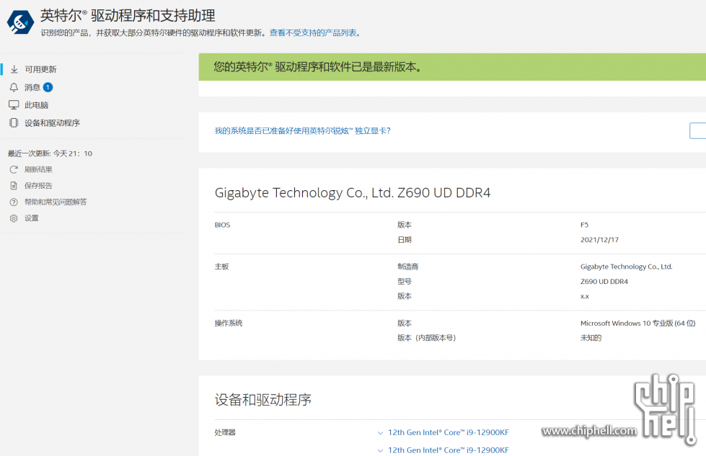706x456 pixels.
Task: Open the 可用更新 section
Action: click(40, 69)
